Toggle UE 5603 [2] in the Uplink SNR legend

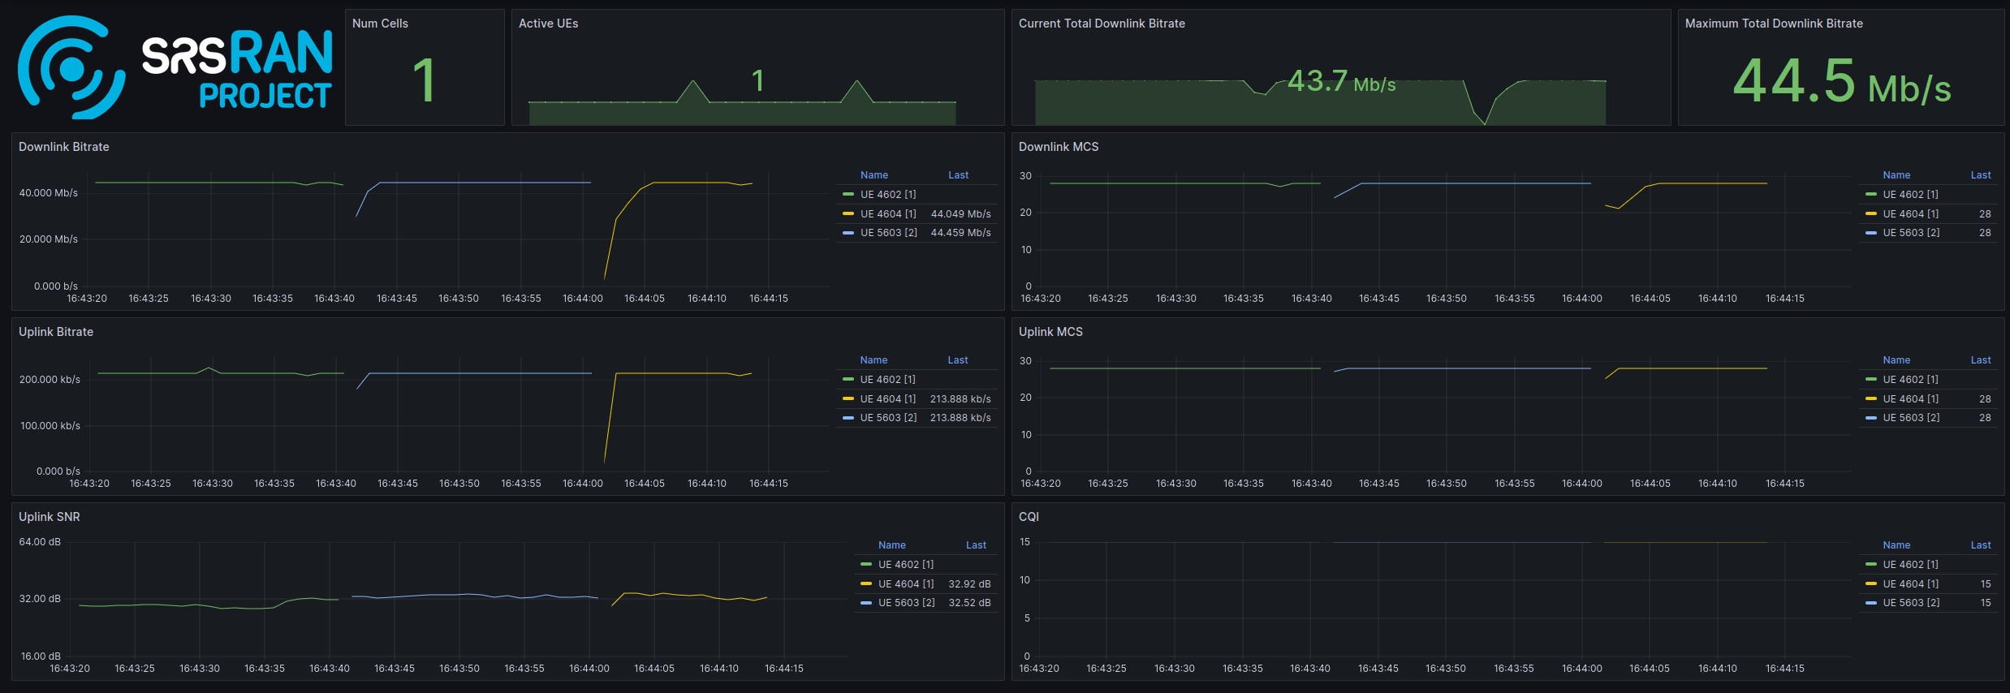[x=906, y=603]
